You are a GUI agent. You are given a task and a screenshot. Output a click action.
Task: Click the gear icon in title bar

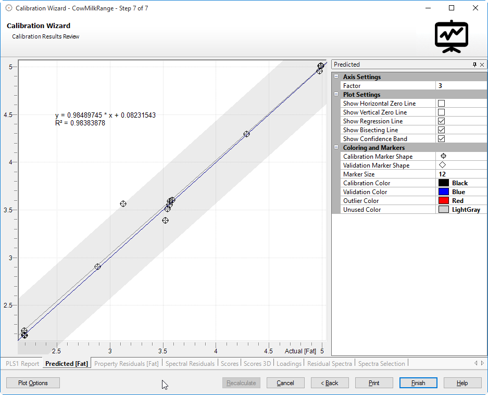point(8,8)
